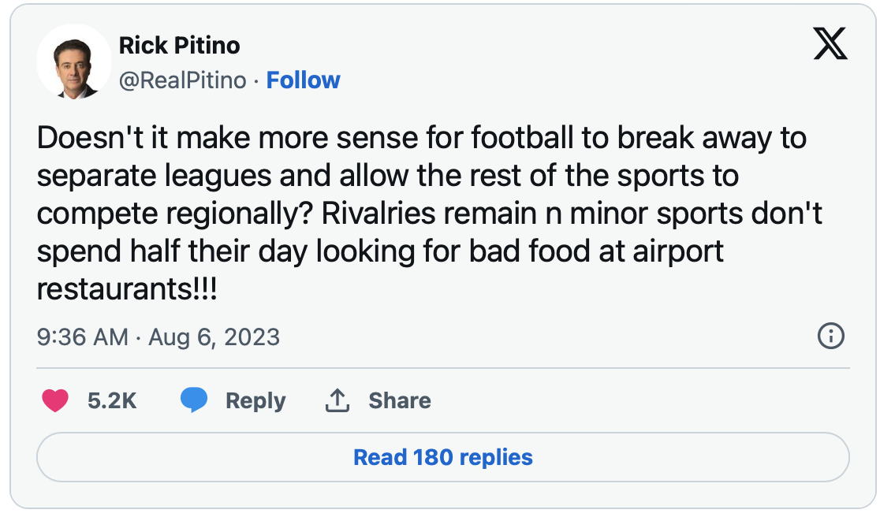Open the @RealPitino handle link
This screenshot has height=517, width=880.
(182, 80)
